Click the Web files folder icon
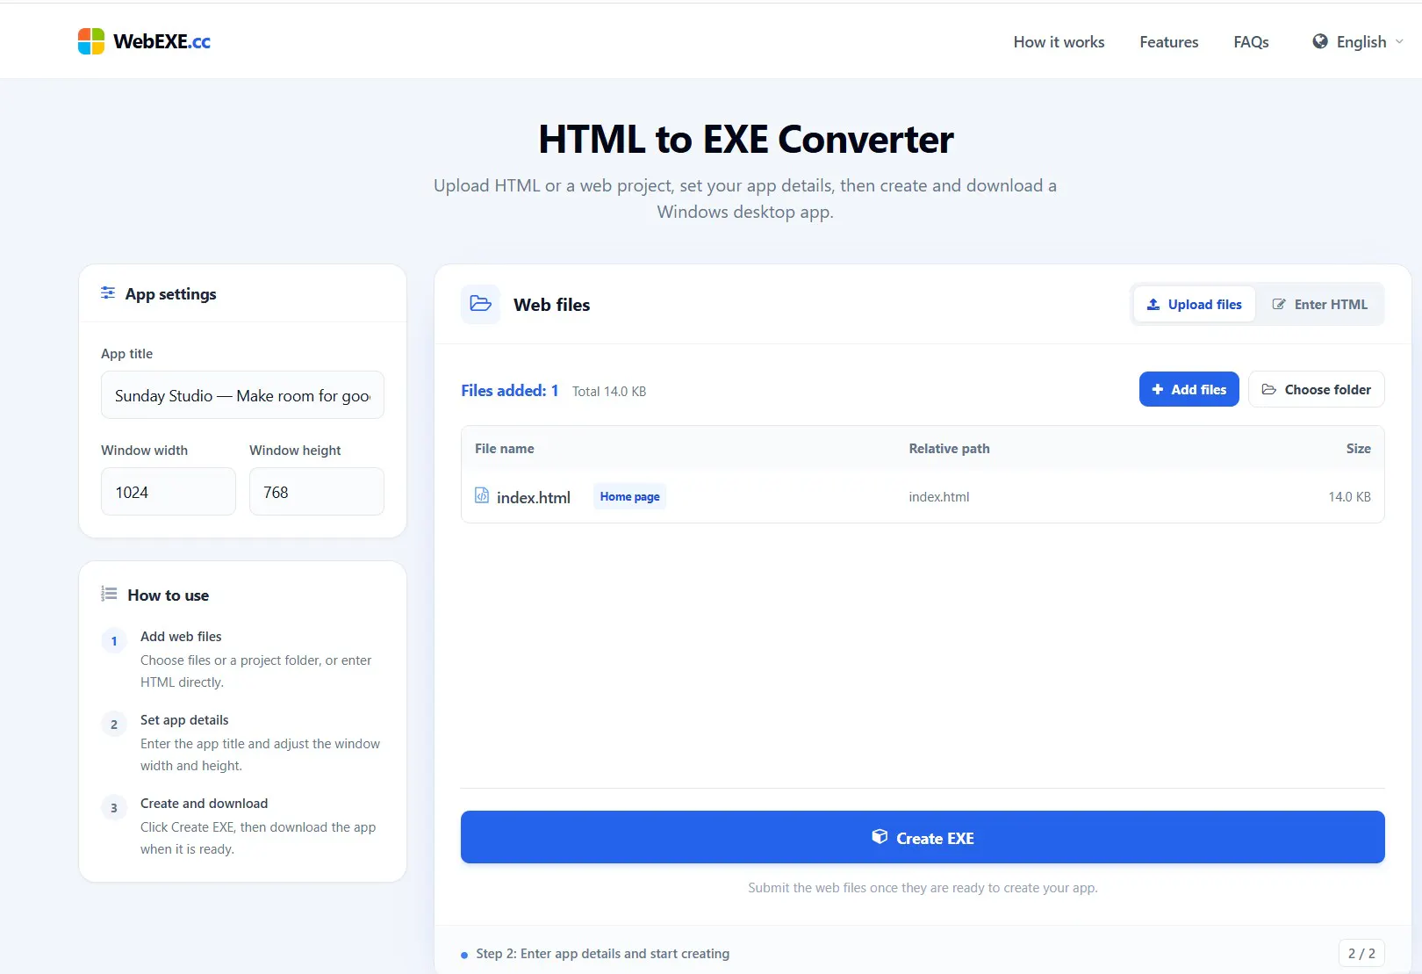1422x974 pixels. tap(480, 304)
